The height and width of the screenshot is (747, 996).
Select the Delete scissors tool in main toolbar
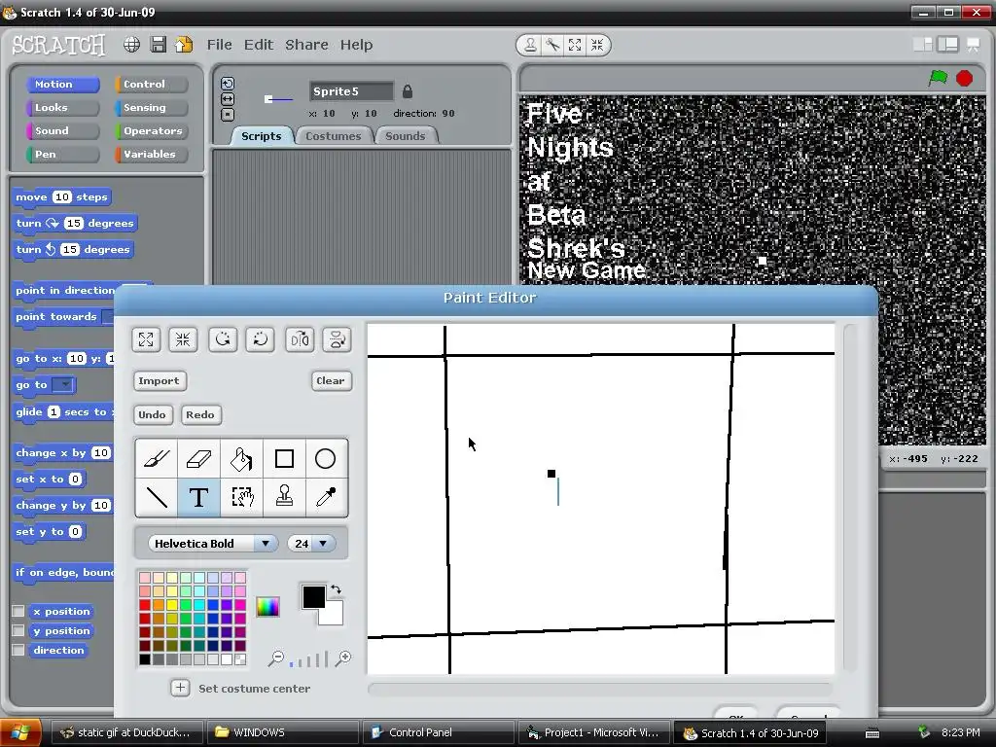coord(552,45)
